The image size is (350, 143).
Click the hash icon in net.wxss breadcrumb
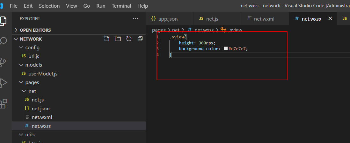190,30
